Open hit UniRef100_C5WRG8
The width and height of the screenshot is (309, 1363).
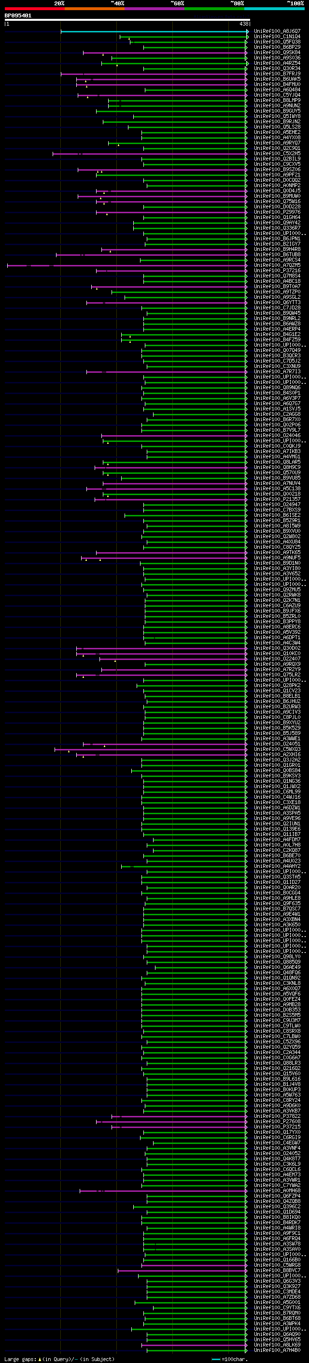coord(277,1265)
